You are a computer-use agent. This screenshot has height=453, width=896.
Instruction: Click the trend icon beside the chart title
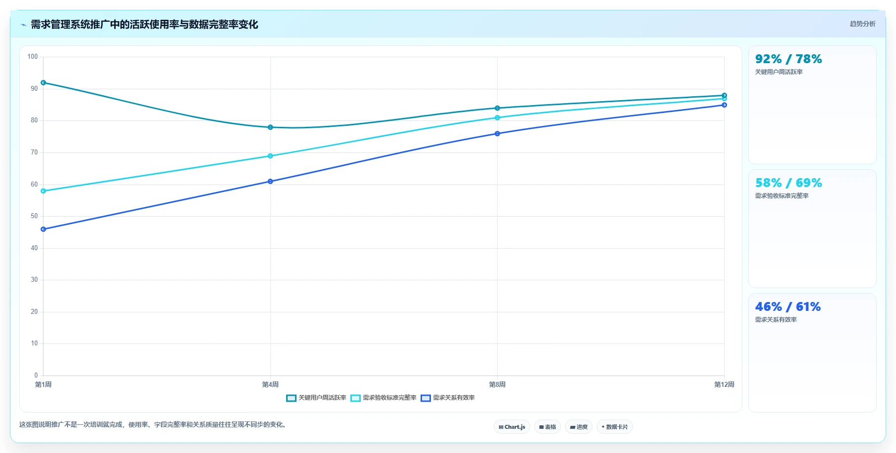(23, 25)
